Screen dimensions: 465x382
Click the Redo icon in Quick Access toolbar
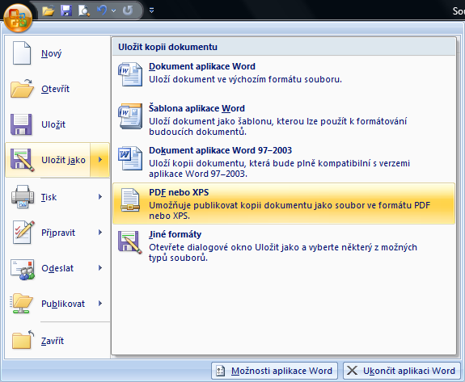(128, 10)
